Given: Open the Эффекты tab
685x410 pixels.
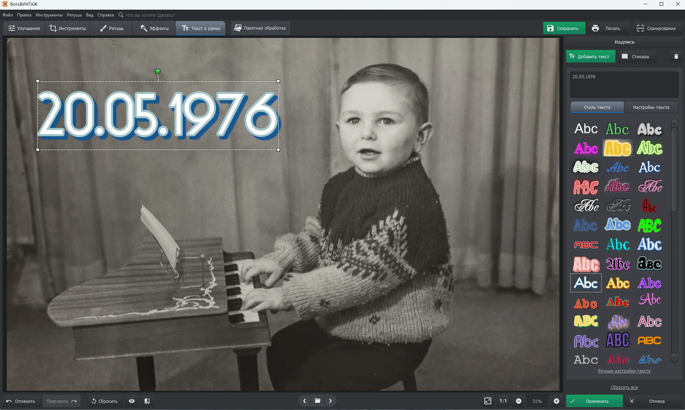Looking at the screenshot, I should [x=154, y=28].
